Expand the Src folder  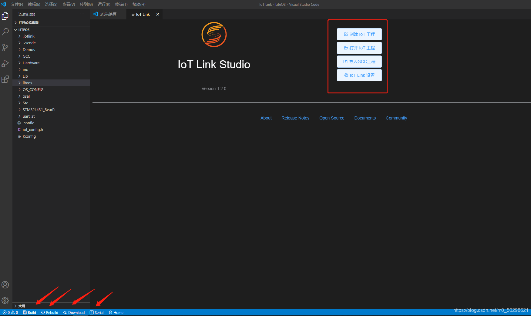51,103
